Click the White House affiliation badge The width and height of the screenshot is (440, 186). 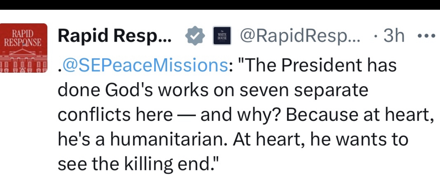click(222, 36)
